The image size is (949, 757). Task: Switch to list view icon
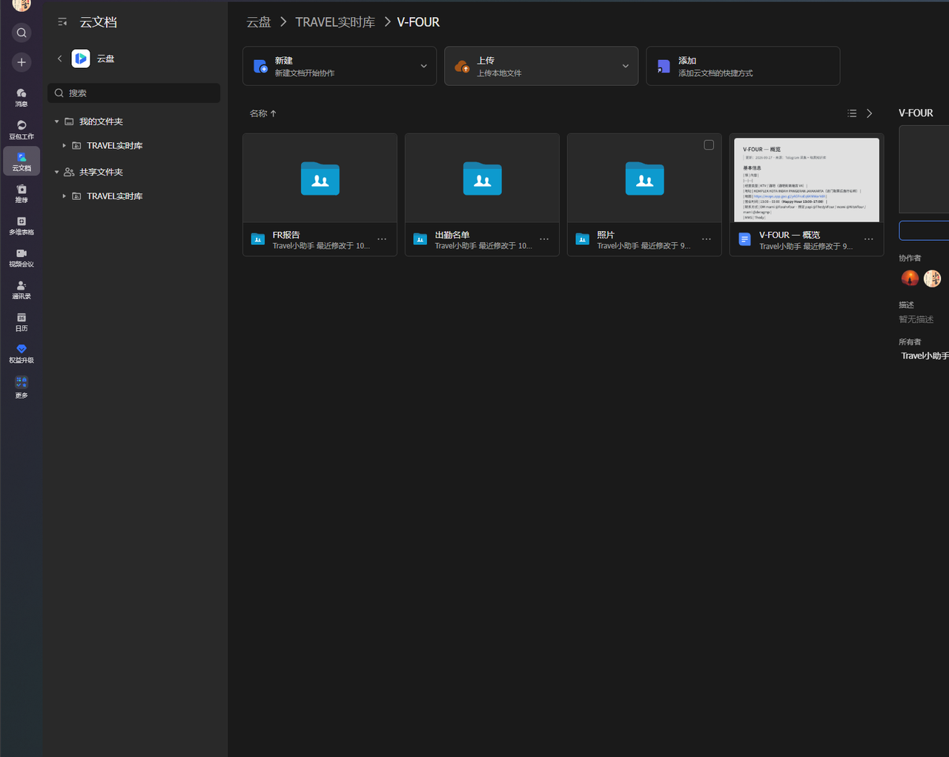pos(852,113)
